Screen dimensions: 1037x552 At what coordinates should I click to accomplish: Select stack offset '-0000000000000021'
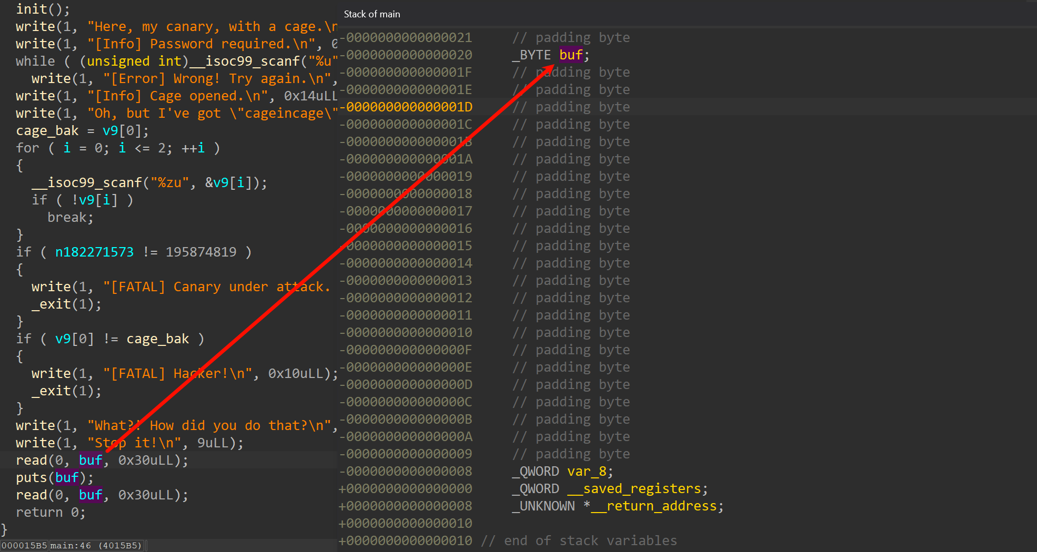(406, 37)
